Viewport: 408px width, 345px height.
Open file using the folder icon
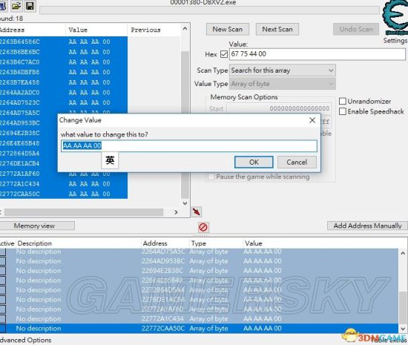(16, 5)
